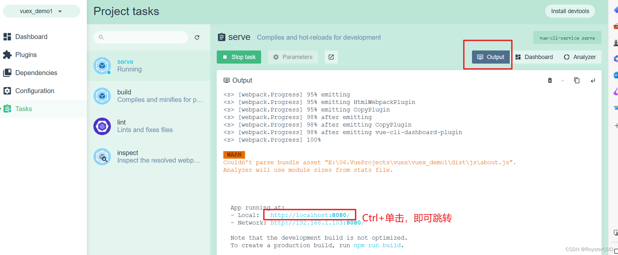Image resolution: width=618 pixels, height=255 pixels.
Task: Open task Parameters
Action: click(x=293, y=57)
